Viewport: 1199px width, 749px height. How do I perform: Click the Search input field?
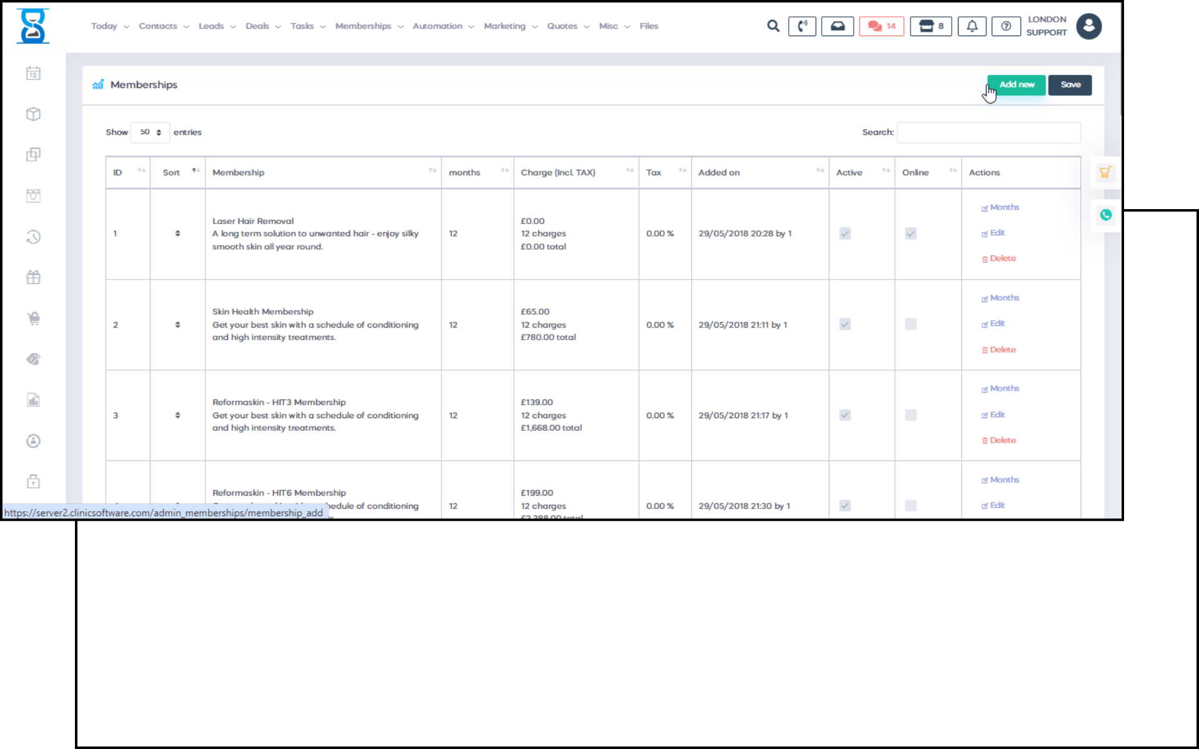click(988, 132)
